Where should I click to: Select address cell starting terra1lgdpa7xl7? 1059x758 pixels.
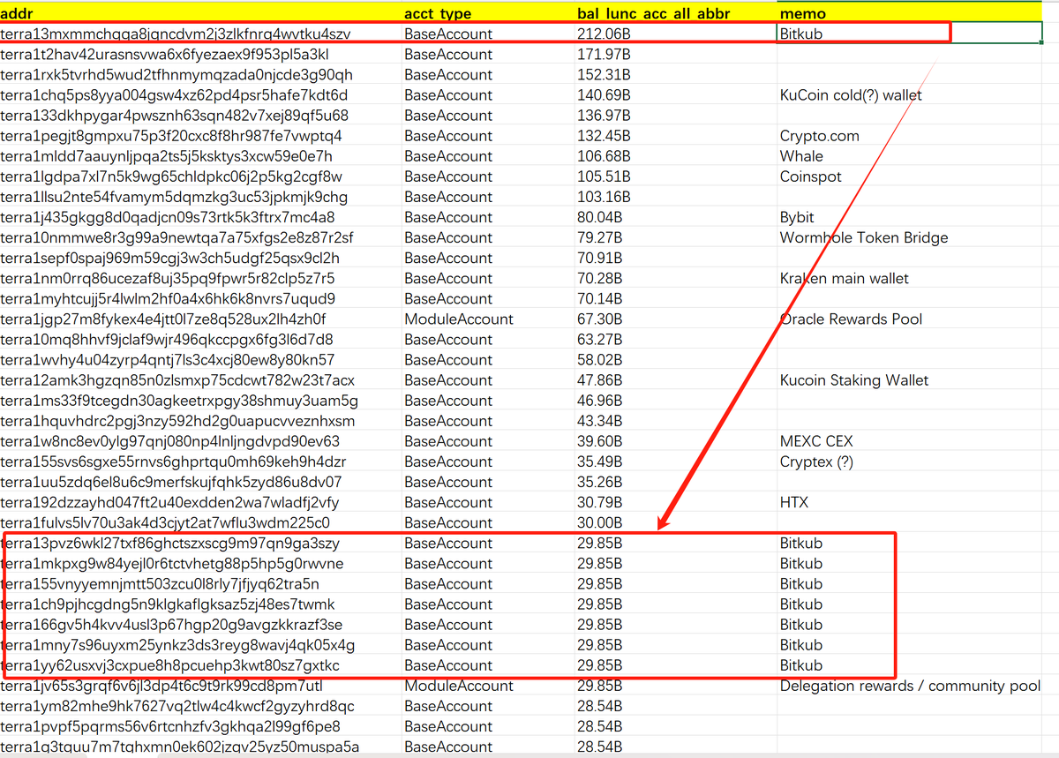pyautogui.click(x=200, y=176)
